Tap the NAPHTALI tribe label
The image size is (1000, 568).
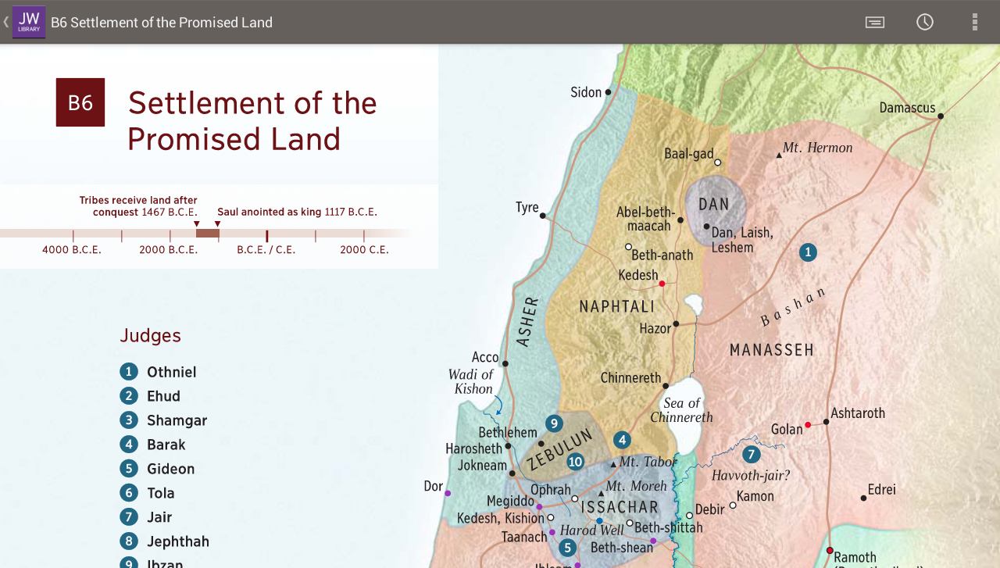tap(617, 307)
